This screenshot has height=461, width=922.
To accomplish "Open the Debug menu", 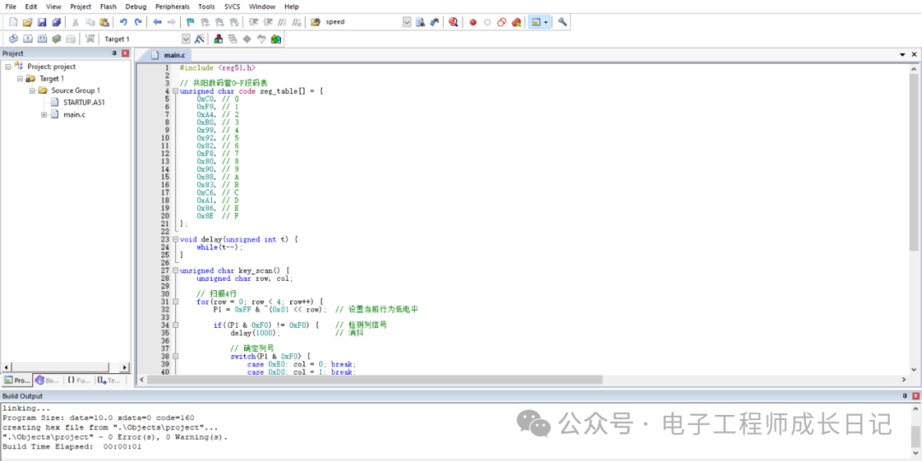I will pos(137,7).
